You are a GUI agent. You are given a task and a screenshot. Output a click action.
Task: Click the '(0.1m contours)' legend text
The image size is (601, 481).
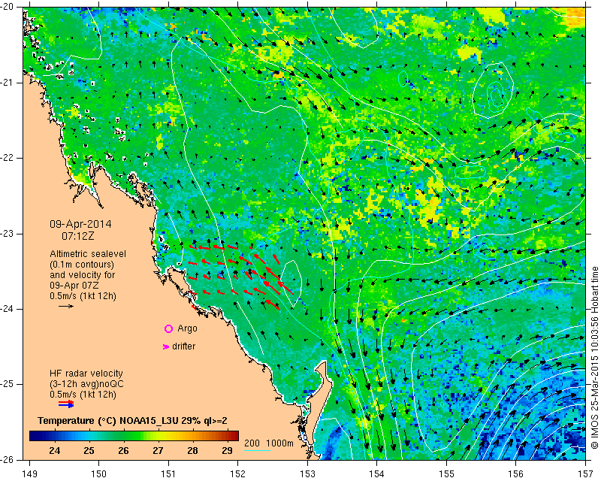[x=82, y=265]
